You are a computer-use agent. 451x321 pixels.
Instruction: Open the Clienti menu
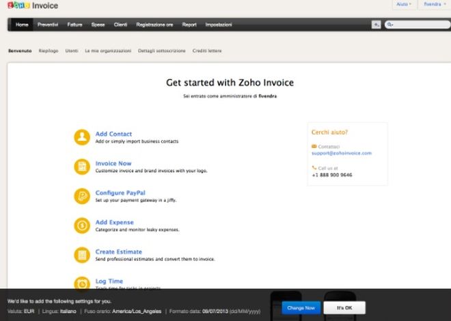coord(120,25)
